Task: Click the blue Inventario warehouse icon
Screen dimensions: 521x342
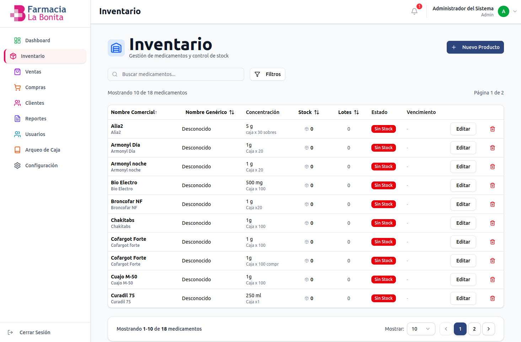Action: point(116,48)
